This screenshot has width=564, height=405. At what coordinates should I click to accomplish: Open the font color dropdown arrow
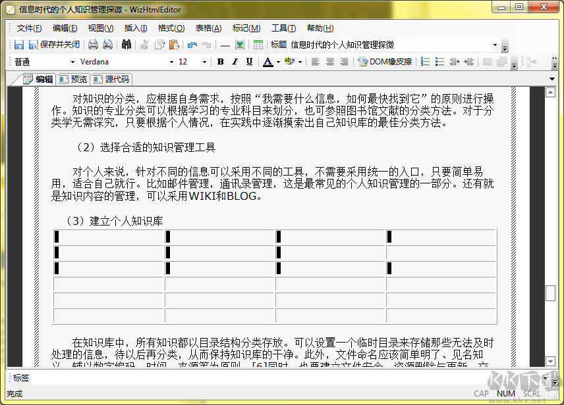pos(278,62)
